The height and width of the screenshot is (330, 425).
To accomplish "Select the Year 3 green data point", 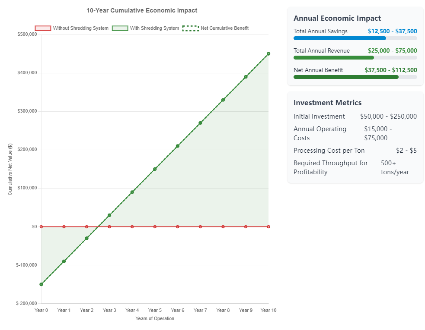I will click(x=109, y=215).
